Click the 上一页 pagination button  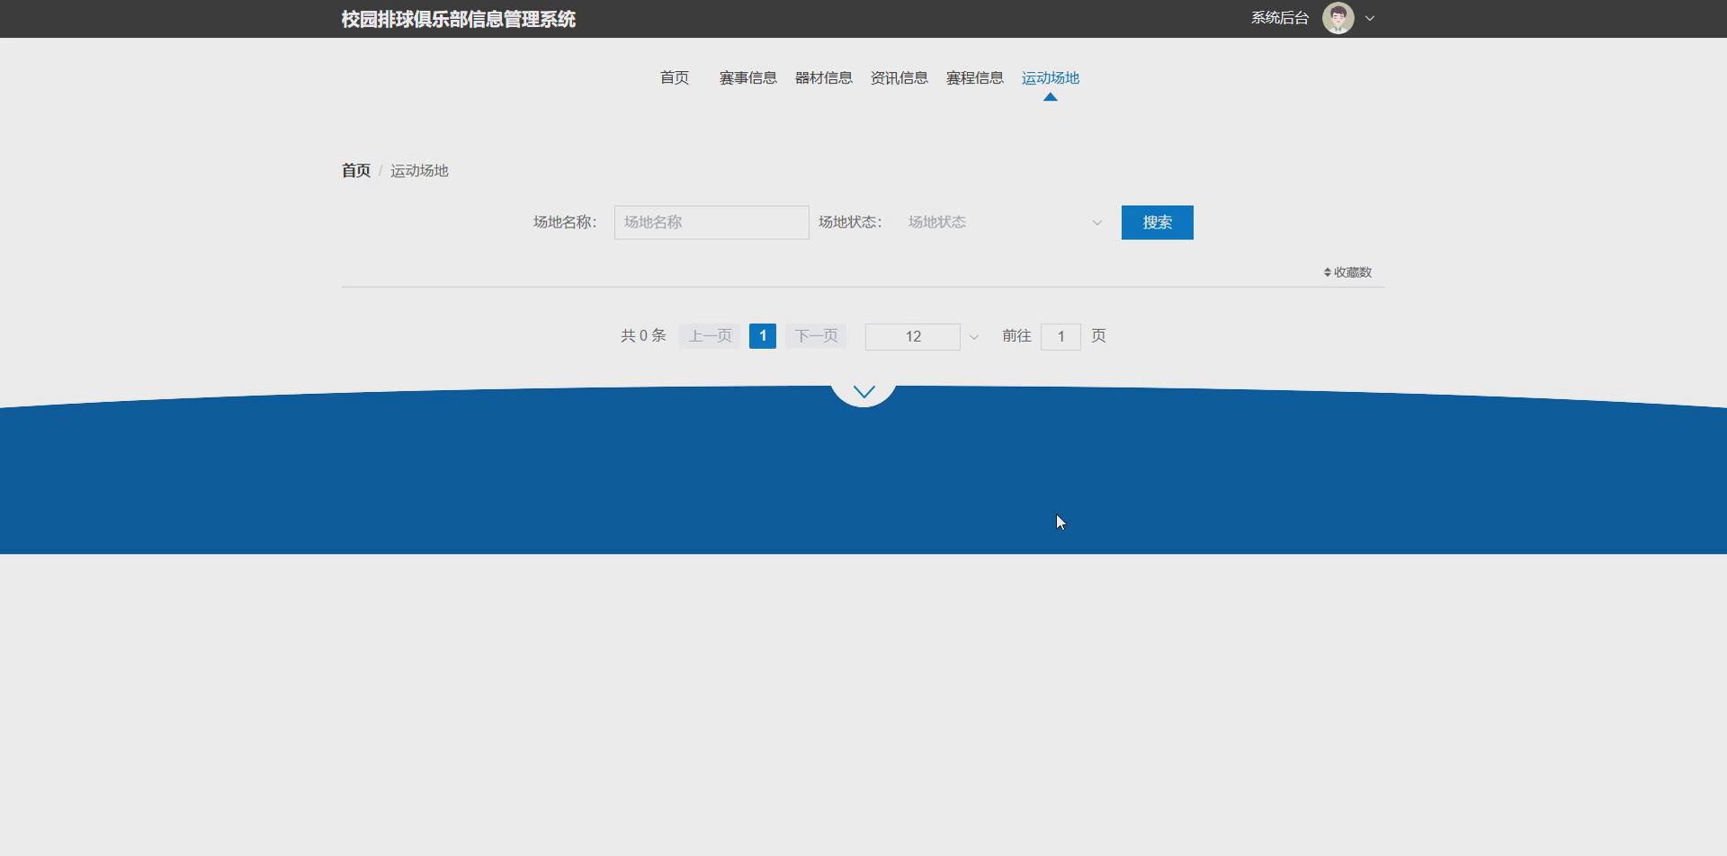[x=708, y=335]
